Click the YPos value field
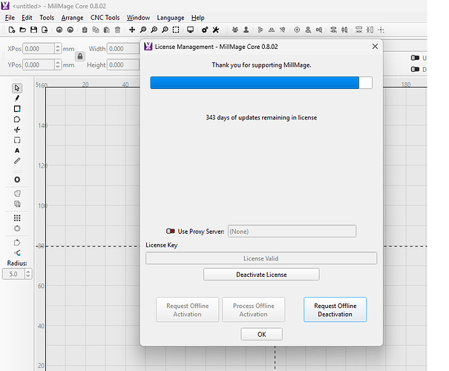The height and width of the screenshot is (371, 449). coord(39,65)
